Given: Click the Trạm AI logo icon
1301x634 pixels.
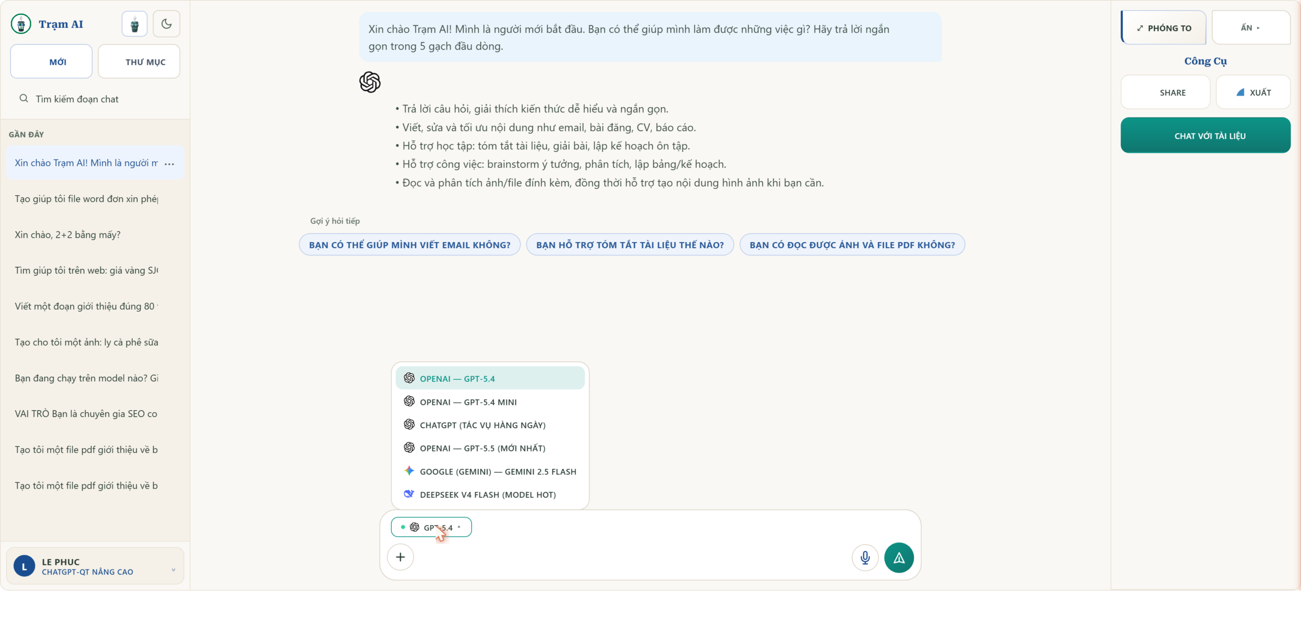Looking at the screenshot, I should pos(21,24).
